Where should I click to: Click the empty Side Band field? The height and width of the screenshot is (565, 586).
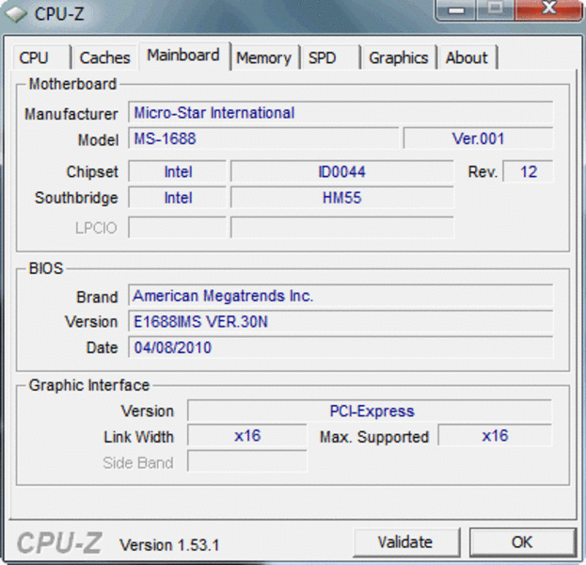tap(247, 461)
